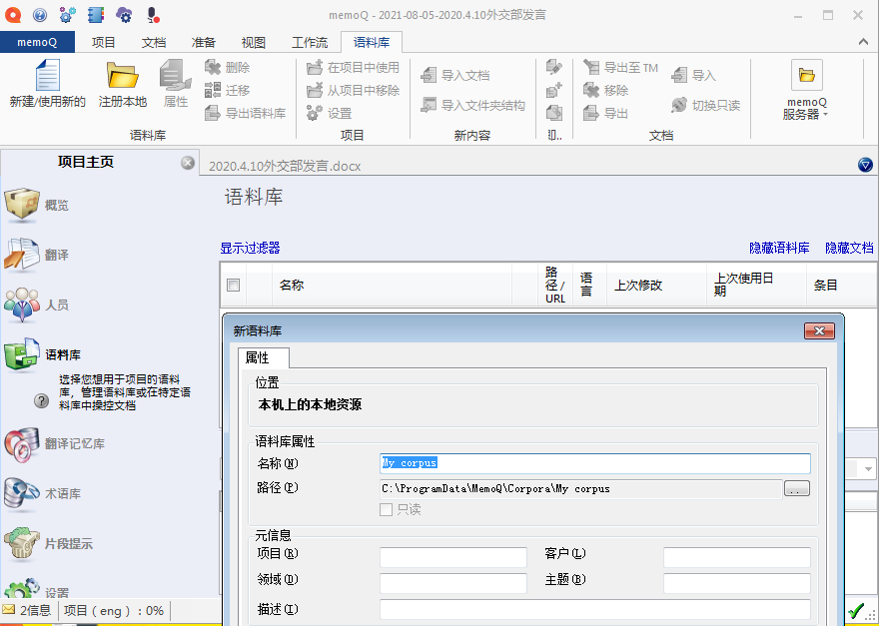Click Settings (设置) in the project group

click(x=330, y=113)
